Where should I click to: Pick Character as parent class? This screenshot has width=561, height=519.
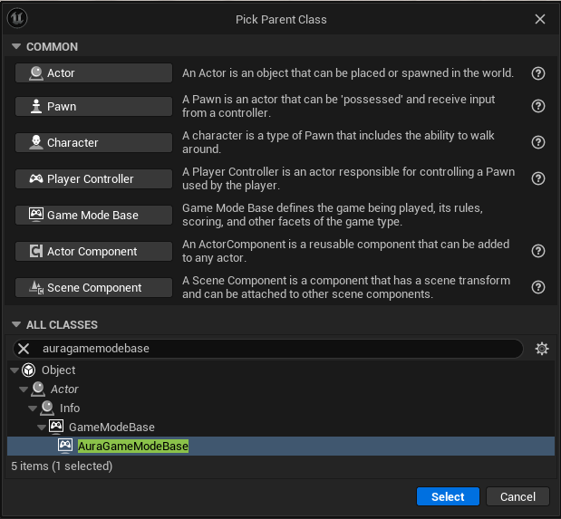point(93,142)
